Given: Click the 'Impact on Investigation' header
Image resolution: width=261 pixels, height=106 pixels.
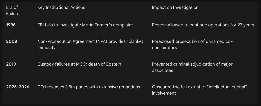Looking at the screenshot, I should coord(175,7).
